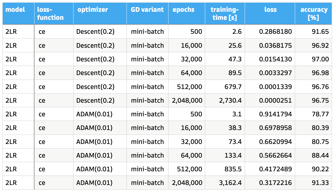Select the 'training-time [s]' header cell
336x193 pixels.
[x=224, y=14]
